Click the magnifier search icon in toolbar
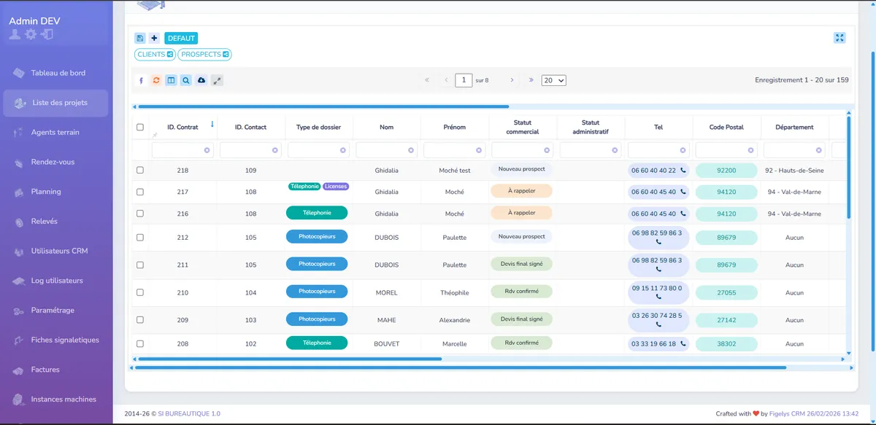 [x=186, y=80]
